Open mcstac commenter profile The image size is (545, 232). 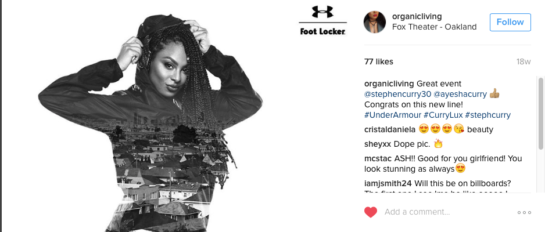[378, 158]
